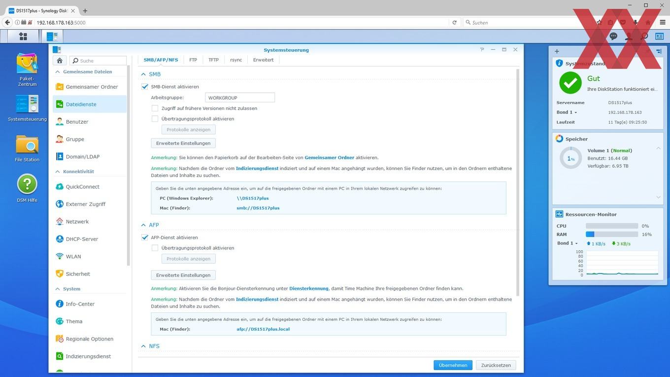The width and height of the screenshot is (670, 377).
Task: Focus the Systemsteuerung Suche field
Action: 98,61
